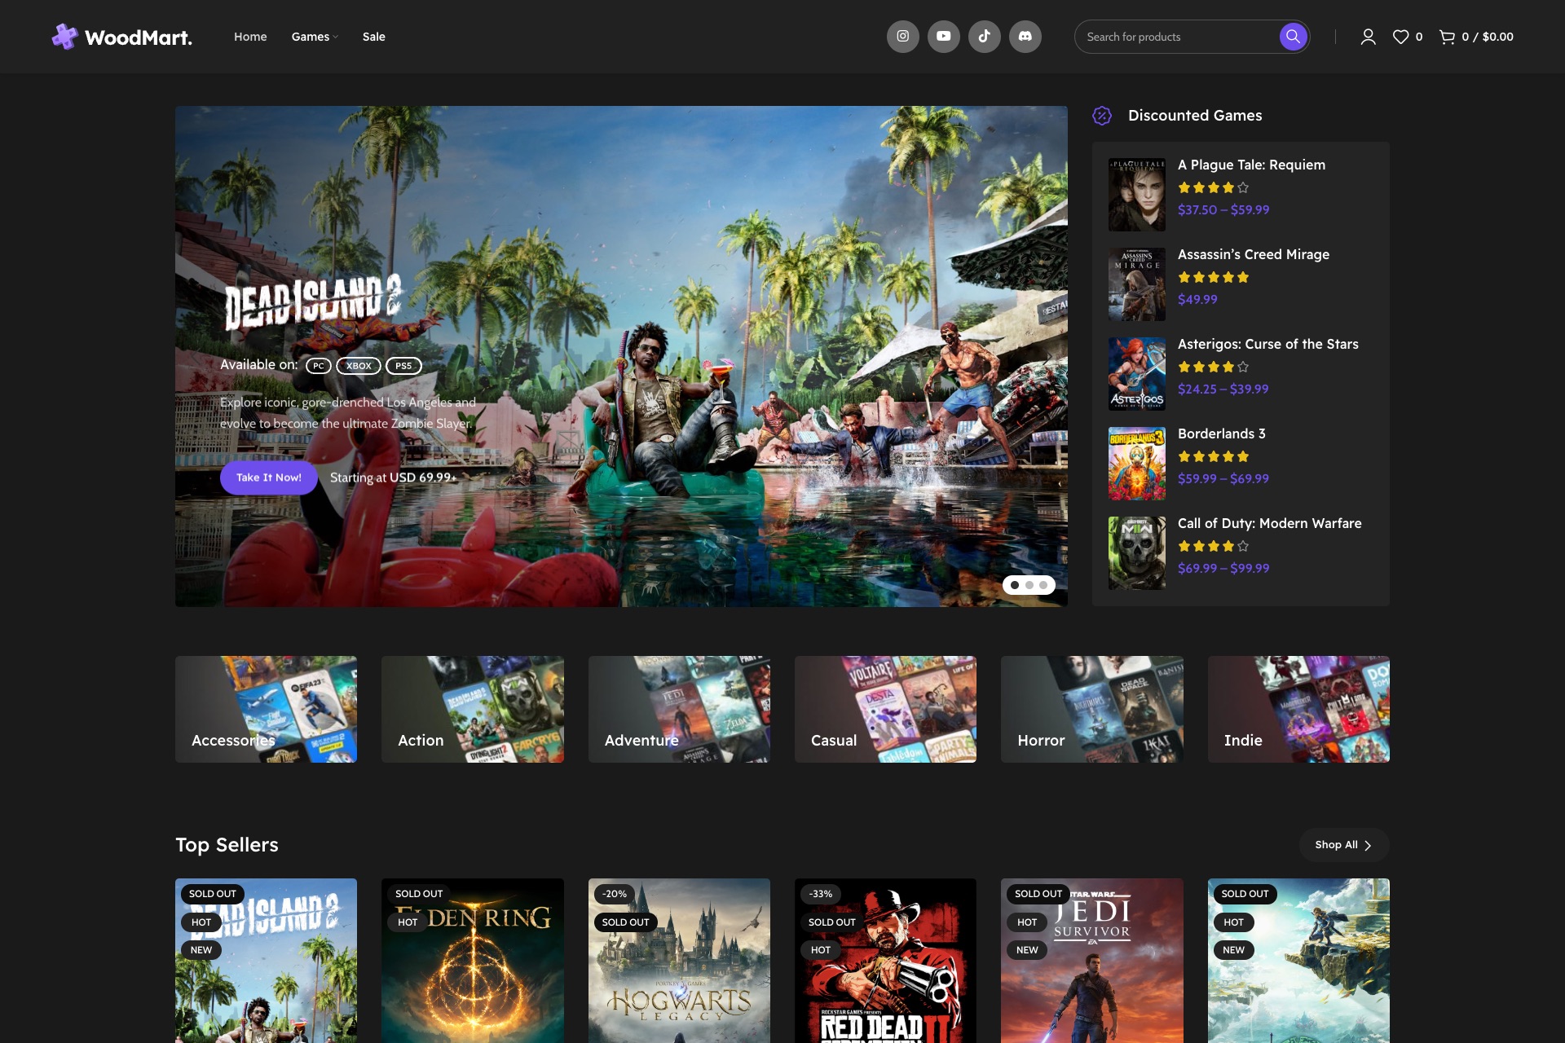
Task: Open the Horror category tile
Action: coord(1092,709)
